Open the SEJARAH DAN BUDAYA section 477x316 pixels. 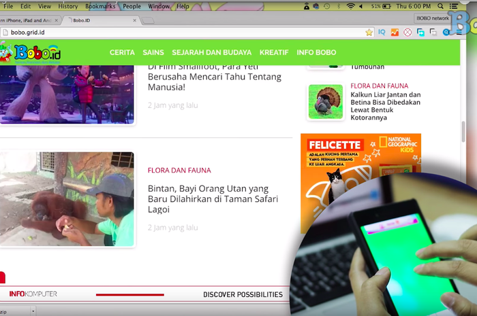point(211,52)
